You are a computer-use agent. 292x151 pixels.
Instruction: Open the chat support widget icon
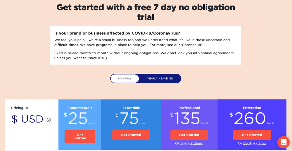283,142
